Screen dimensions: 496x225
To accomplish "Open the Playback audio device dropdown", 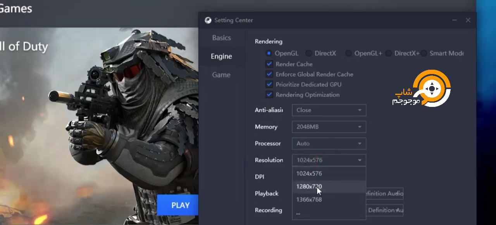I will [x=385, y=193].
